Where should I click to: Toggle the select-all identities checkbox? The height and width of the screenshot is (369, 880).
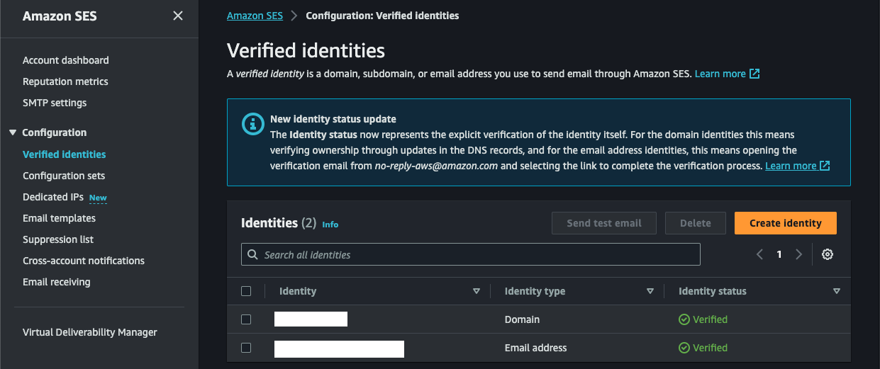click(x=246, y=291)
